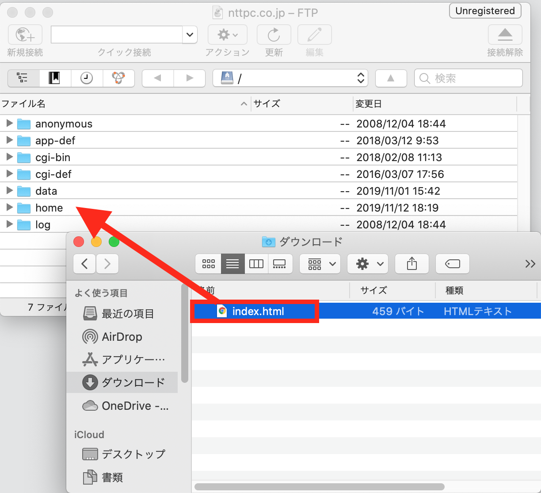Go to the parent folder with the up arrow
Screen dimensions: 541x493
coord(391,78)
